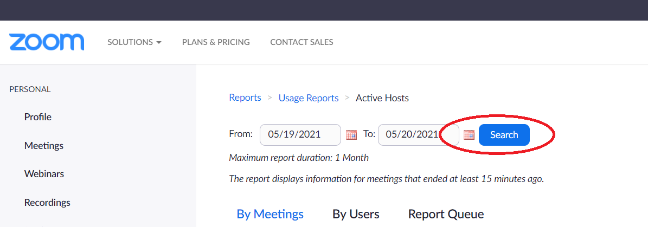
Task: Open the From date calendar picker icon
Action: point(351,134)
